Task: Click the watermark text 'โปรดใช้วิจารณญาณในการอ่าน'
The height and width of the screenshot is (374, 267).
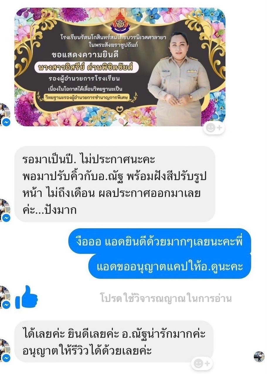Action: pyautogui.click(x=166, y=298)
